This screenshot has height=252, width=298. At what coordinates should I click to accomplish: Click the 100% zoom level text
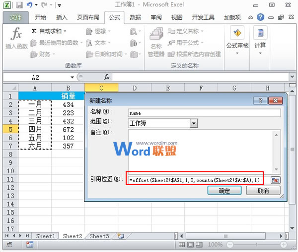(215, 245)
